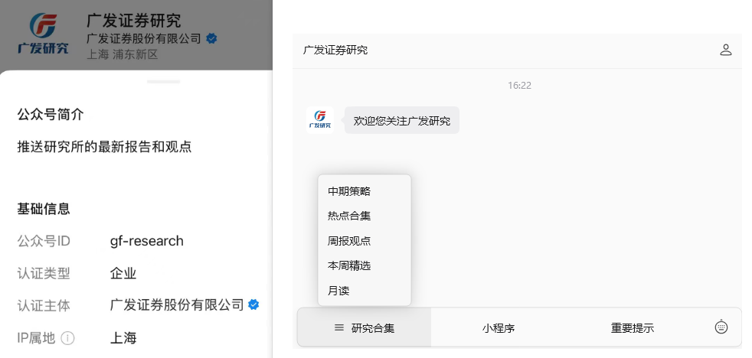
Task: Click the title 广发证券研究 in profile header
Action: (134, 20)
